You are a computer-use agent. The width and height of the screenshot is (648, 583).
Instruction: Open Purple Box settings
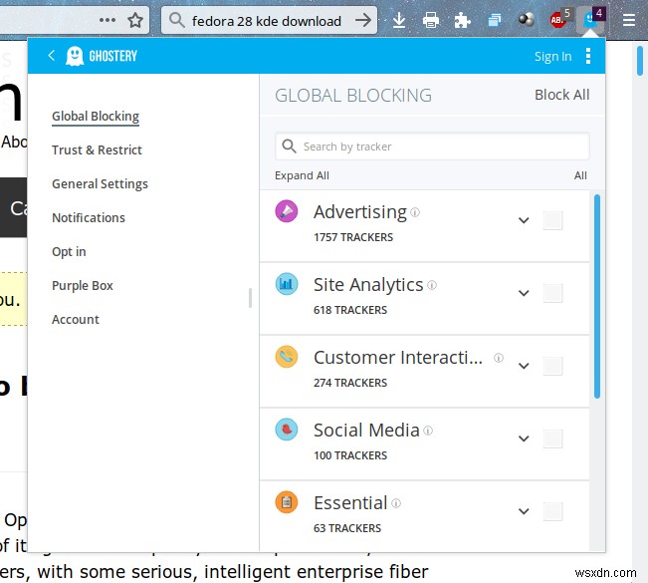(x=83, y=285)
